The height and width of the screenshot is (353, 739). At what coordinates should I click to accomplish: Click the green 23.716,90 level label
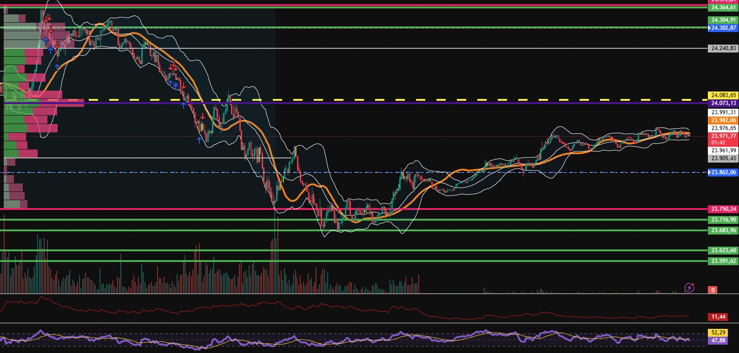pos(723,220)
